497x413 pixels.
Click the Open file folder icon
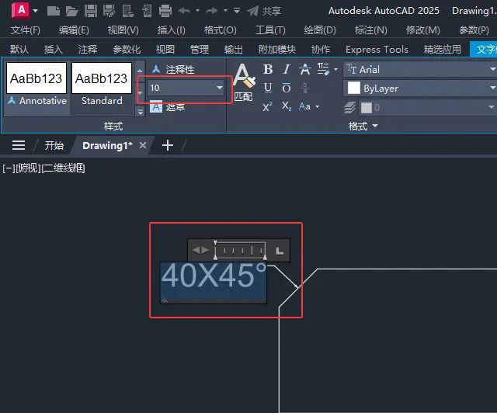tap(71, 11)
